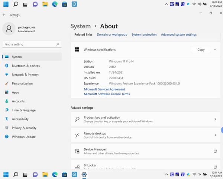Launch Device Manager
The image size is (223, 179).
pyautogui.click(x=146, y=151)
